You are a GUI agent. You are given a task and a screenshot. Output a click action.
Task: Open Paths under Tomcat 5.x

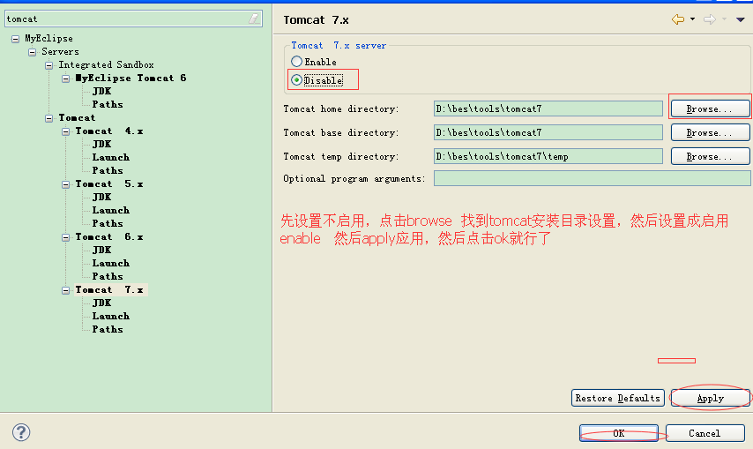[x=108, y=223]
